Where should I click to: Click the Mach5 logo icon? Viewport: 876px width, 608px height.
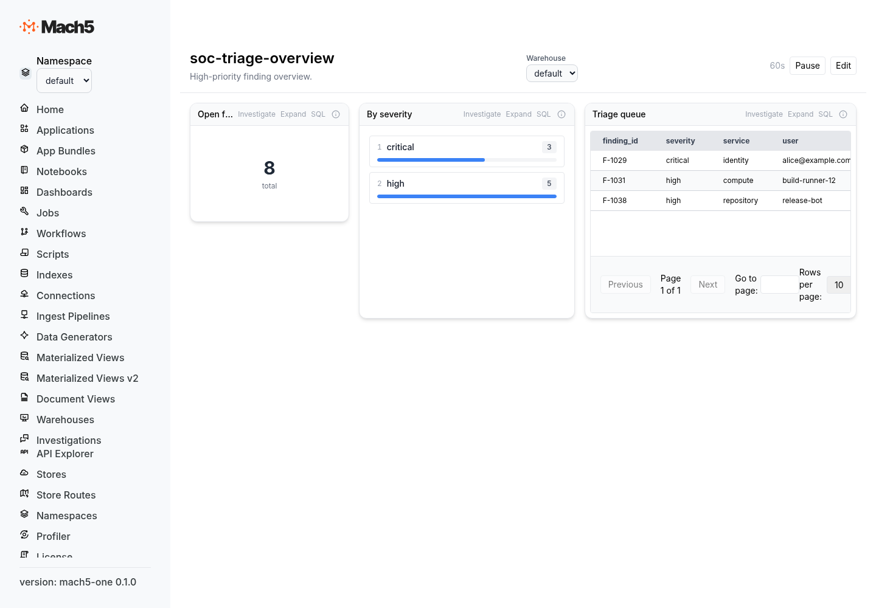[x=29, y=27]
